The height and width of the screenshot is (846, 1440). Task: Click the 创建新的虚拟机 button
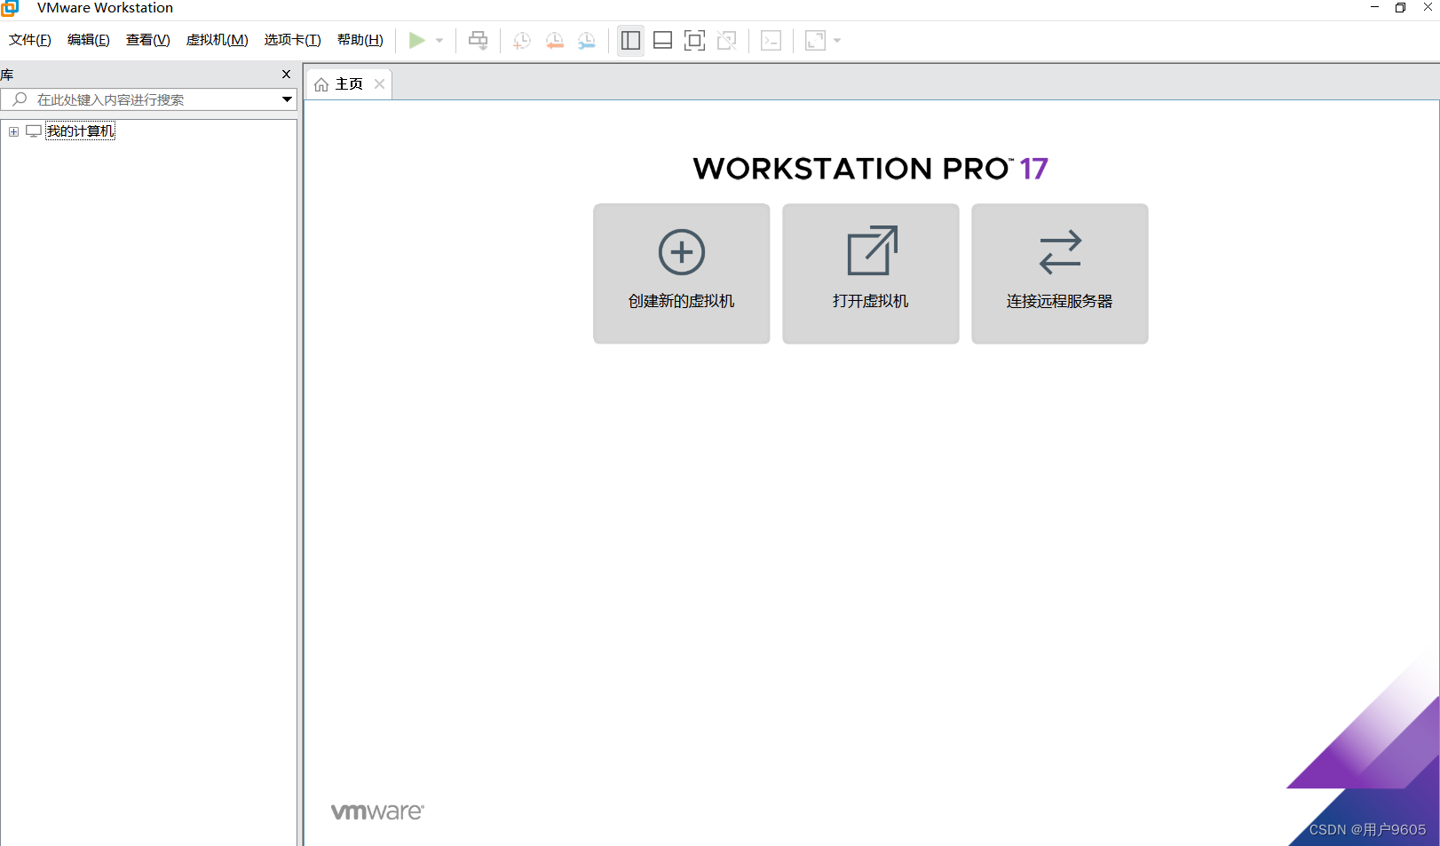[x=681, y=273]
